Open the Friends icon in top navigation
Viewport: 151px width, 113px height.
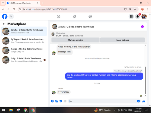74,17
